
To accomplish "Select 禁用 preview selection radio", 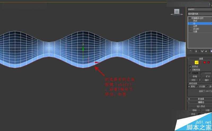I will (x=189, y=86).
